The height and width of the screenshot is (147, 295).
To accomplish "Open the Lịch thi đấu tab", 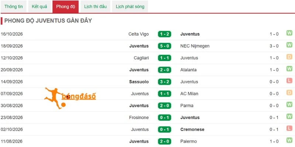I will 96,7.
